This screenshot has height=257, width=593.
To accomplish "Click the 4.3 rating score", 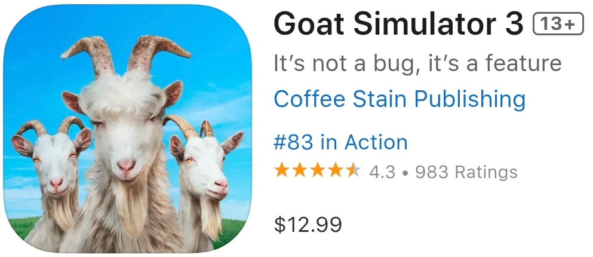I will point(382,173).
